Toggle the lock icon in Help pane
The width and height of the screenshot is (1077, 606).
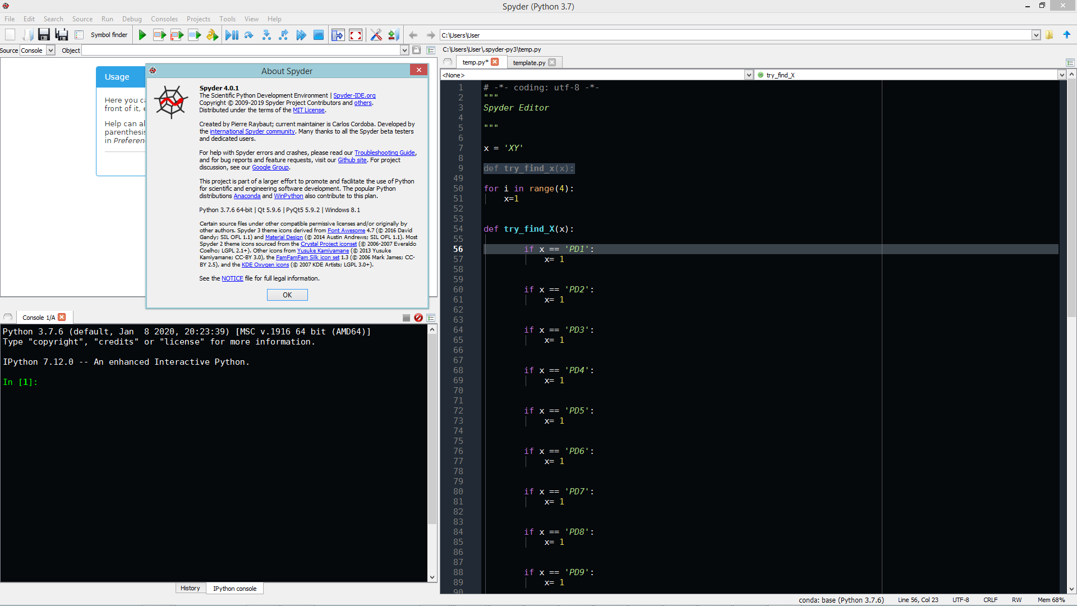[x=416, y=50]
